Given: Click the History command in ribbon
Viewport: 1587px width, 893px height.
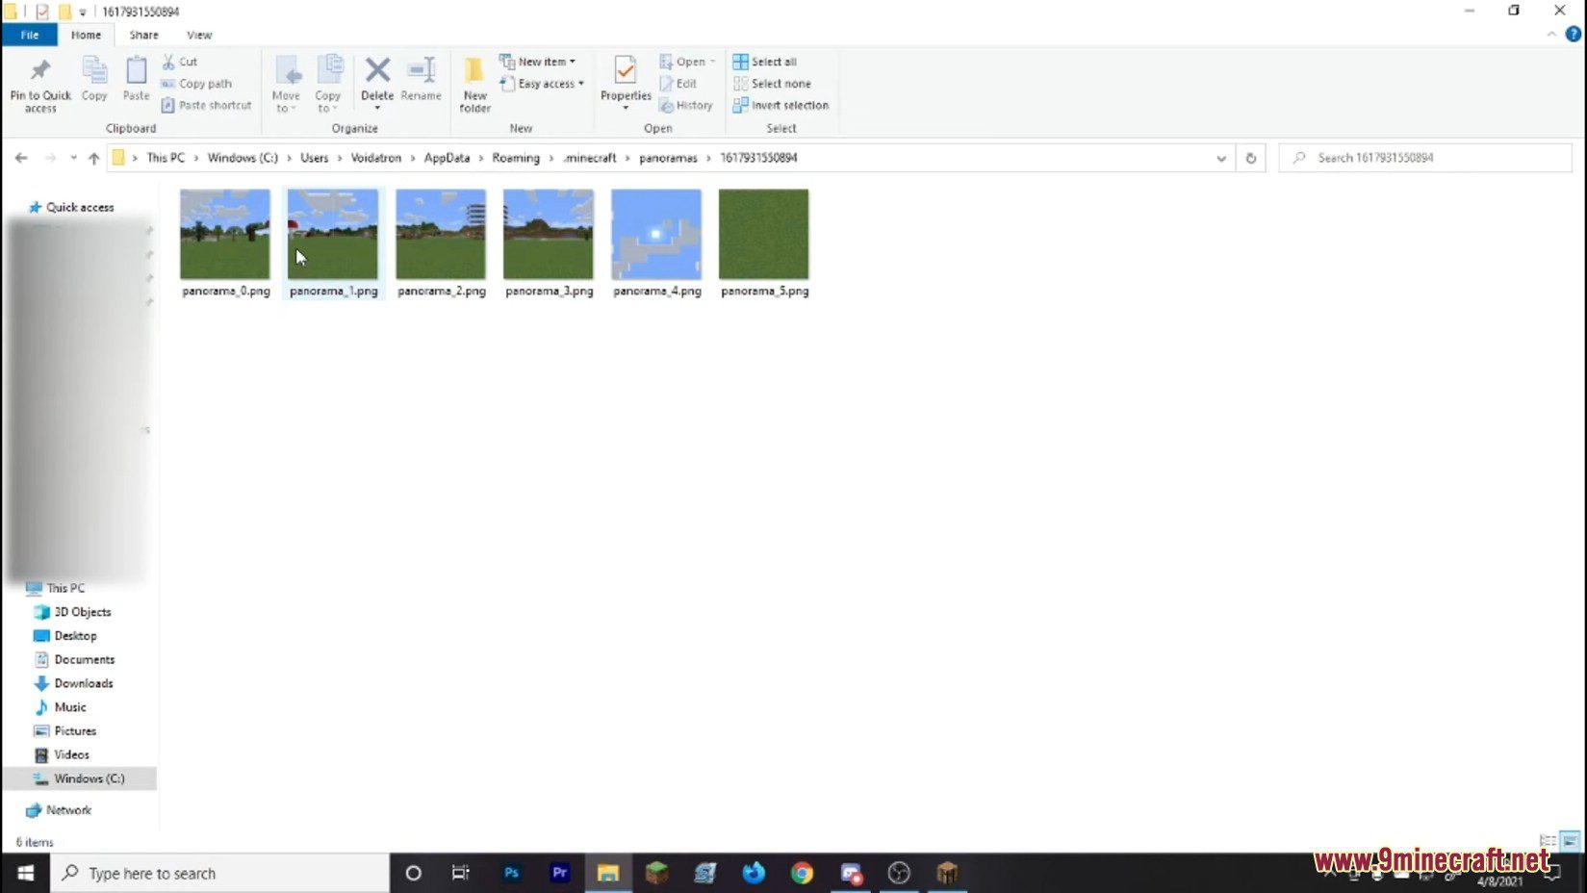Looking at the screenshot, I should (685, 106).
